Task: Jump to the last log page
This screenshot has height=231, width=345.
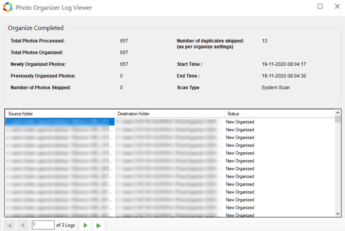Action: pyautogui.click(x=99, y=225)
